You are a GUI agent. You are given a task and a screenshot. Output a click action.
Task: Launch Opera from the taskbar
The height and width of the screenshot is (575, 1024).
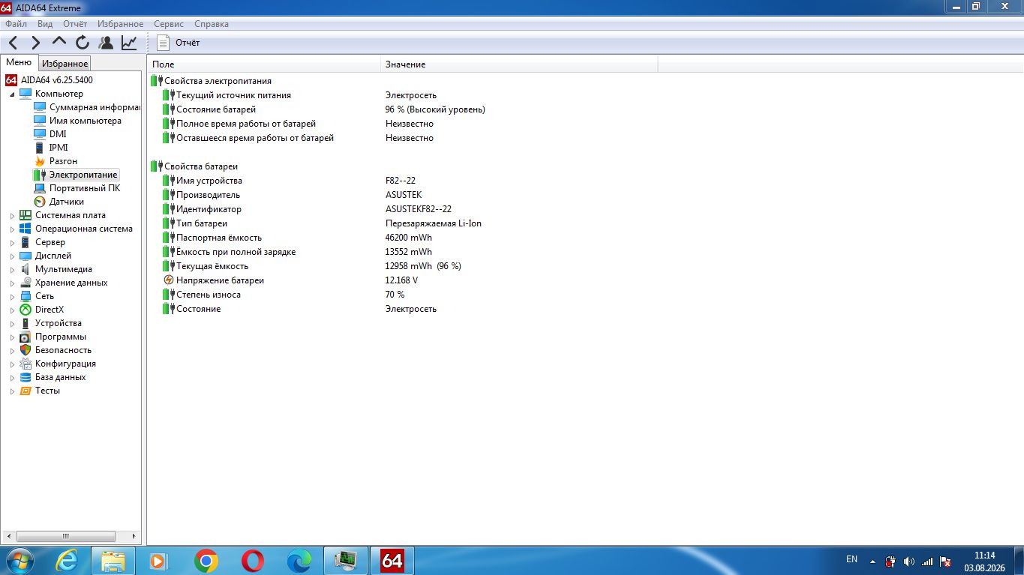pyautogui.click(x=253, y=560)
